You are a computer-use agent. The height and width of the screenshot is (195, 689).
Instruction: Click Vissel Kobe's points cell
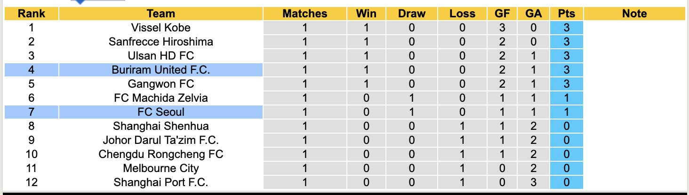pos(566,28)
